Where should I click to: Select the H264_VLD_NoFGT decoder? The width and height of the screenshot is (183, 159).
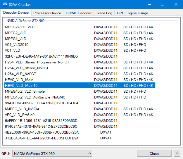20,74
